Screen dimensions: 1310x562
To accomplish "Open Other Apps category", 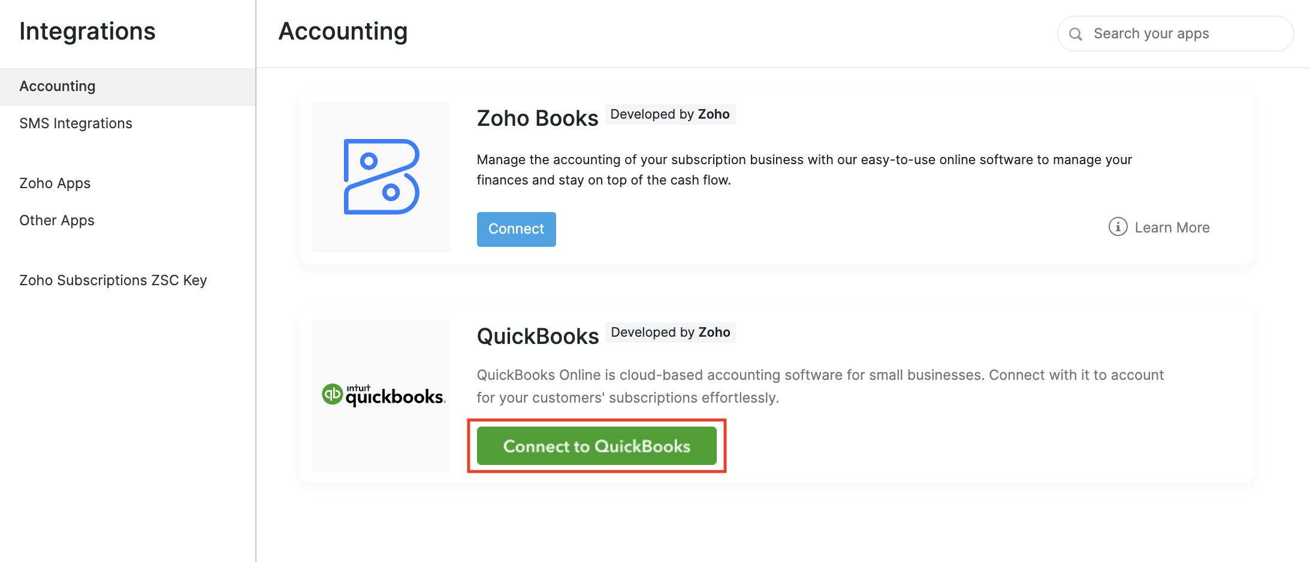I will pyautogui.click(x=57, y=220).
